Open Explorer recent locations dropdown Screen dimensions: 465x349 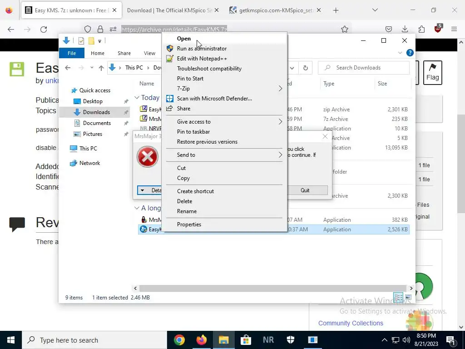(92, 68)
